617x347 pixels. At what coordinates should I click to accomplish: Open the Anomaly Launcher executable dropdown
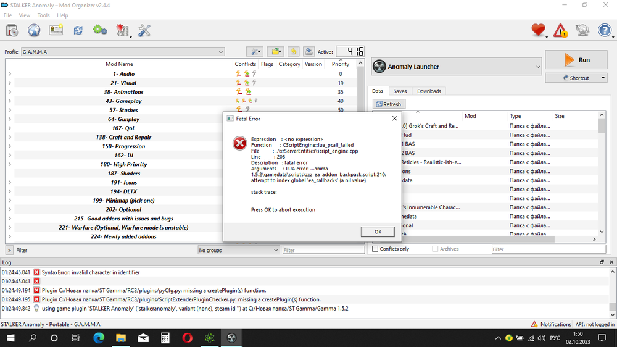(x=457, y=67)
